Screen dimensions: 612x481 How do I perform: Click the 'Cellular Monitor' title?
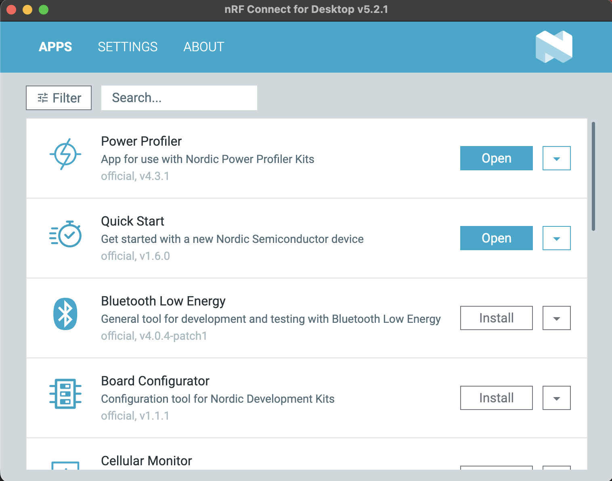point(146,461)
